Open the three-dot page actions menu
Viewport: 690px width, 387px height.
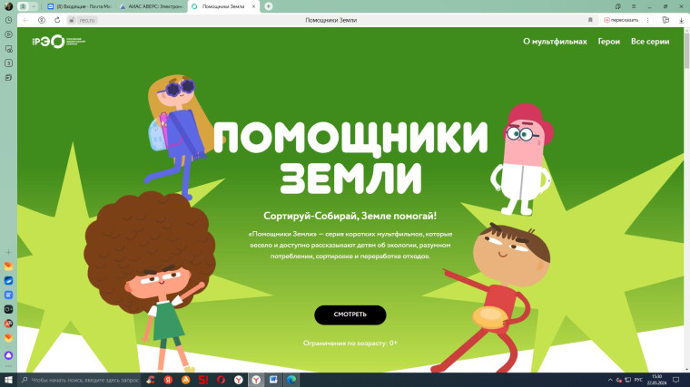(647, 20)
